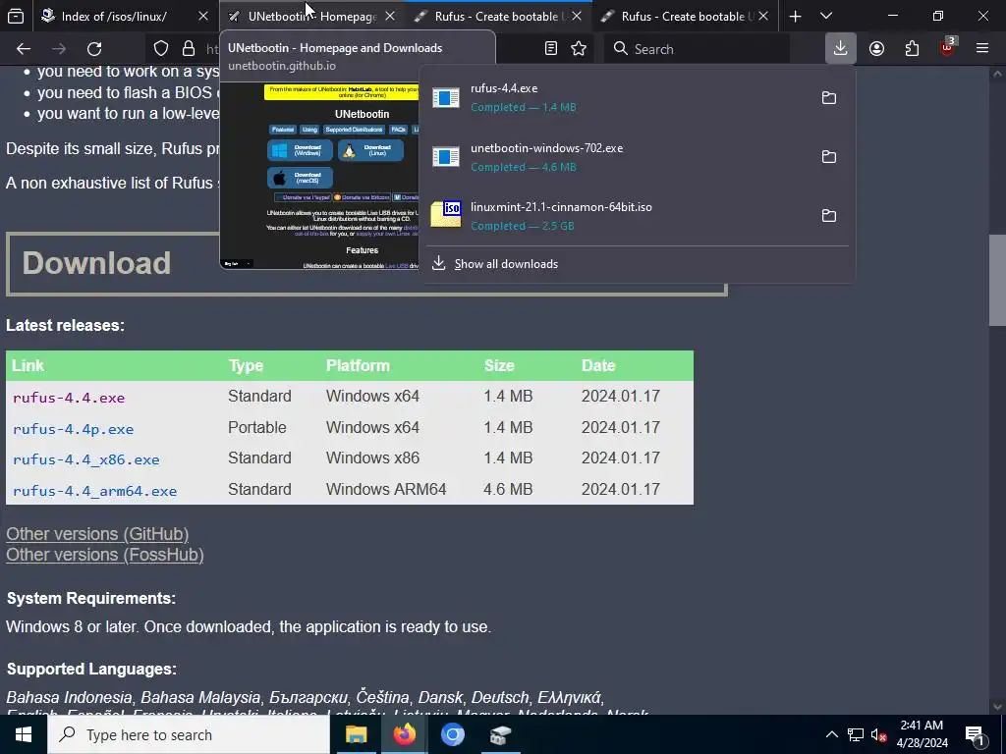Click the 'Portable' type cell

pos(256,428)
